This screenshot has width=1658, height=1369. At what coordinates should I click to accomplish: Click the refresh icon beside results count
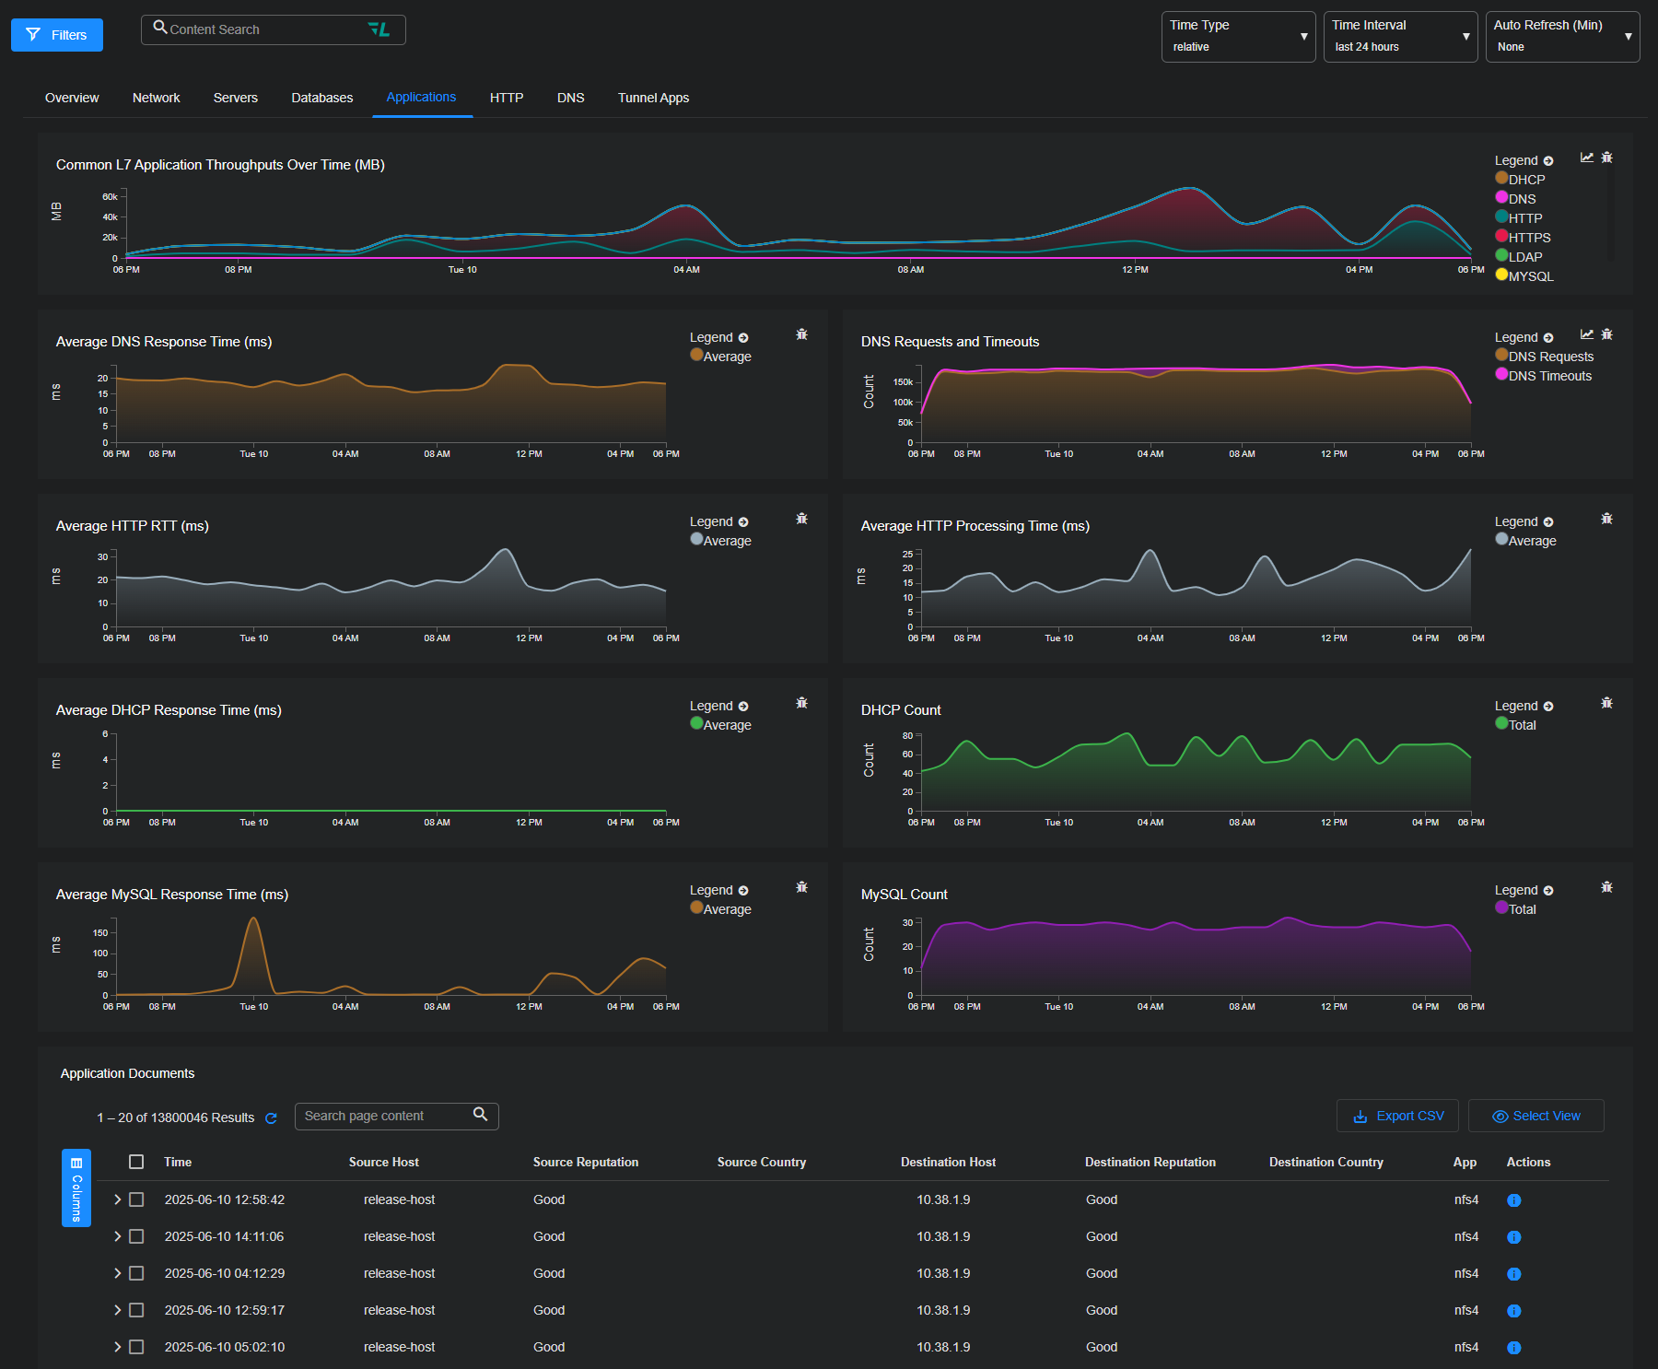(271, 1118)
